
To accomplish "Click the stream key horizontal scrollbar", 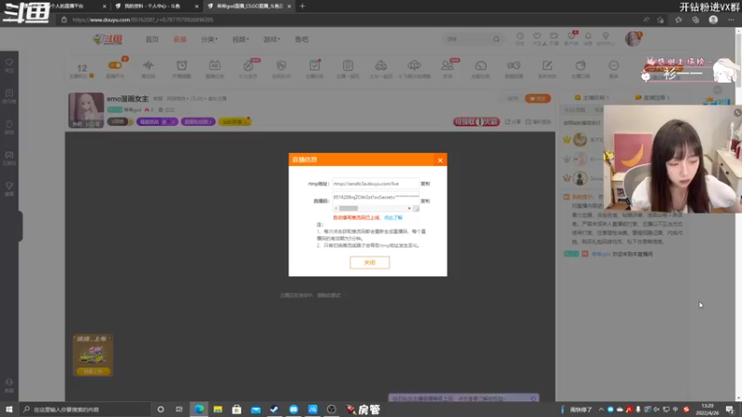I will click(373, 208).
